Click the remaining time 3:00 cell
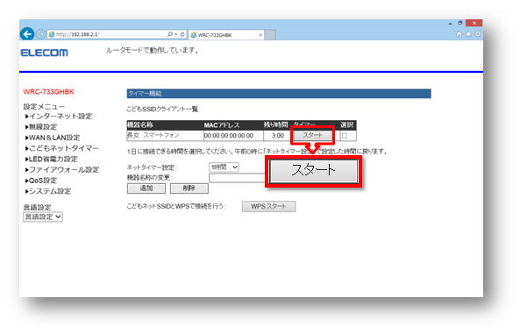Image resolution: width=520 pixels, height=334 pixels. coord(277,136)
